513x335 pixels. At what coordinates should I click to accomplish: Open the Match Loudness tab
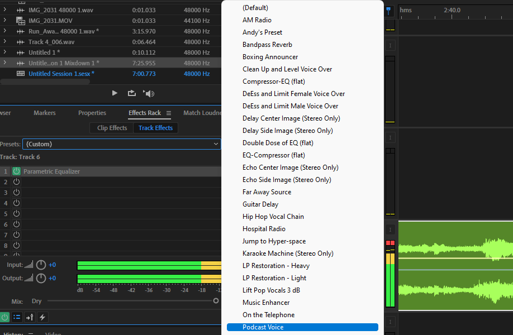click(x=202, y=113)
